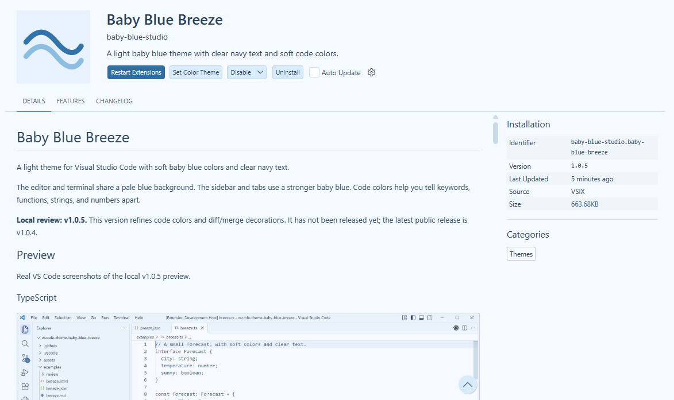Click the Set Color Theme button

pyautogui.click(x=196, y=72)
